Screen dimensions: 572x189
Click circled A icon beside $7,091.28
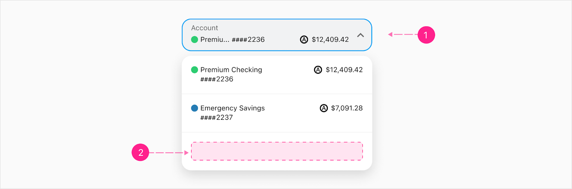(324, 108)
